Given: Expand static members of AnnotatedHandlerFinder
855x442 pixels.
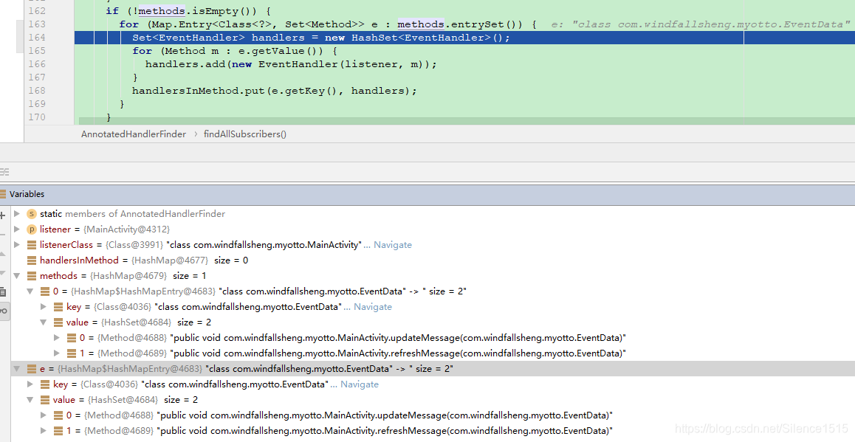Looking at the screenshot, I should coord(17,214).
